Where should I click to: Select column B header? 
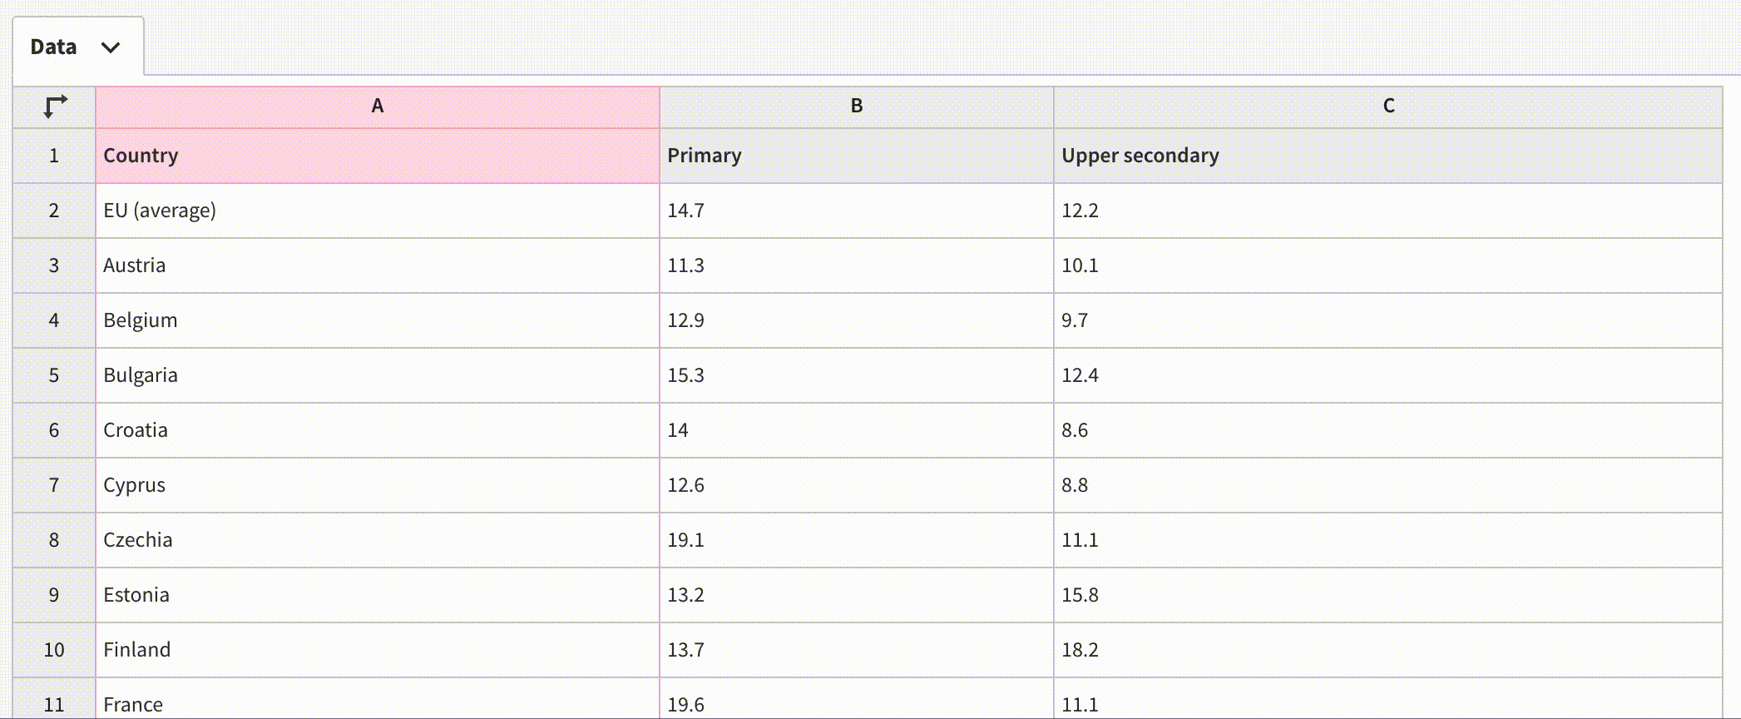pyautogui.click(x=856, y=107)
